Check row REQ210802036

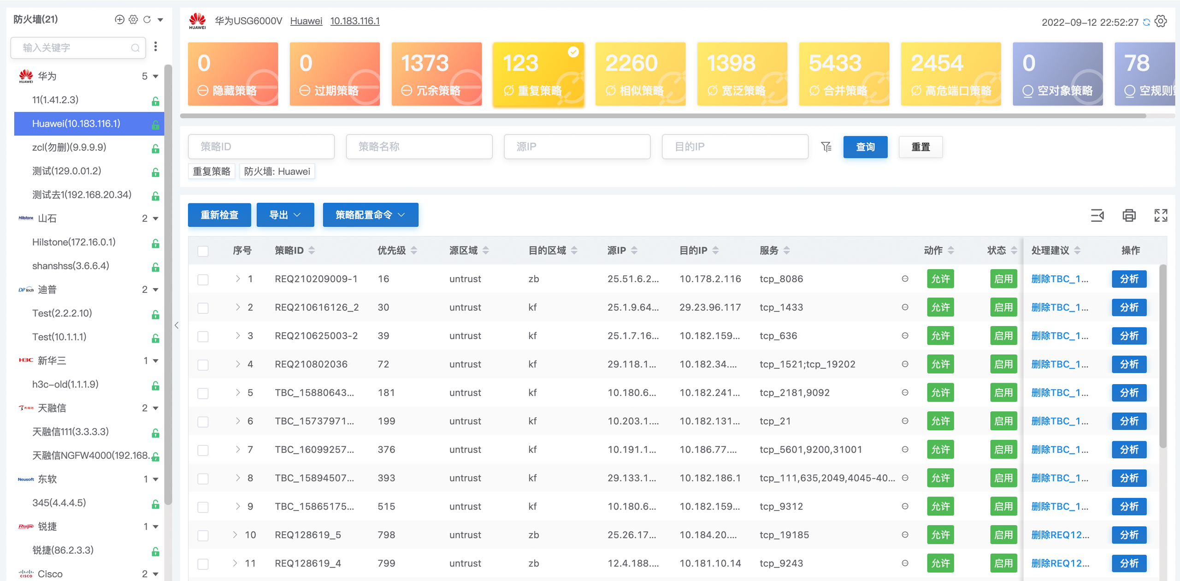coord(203,365)
